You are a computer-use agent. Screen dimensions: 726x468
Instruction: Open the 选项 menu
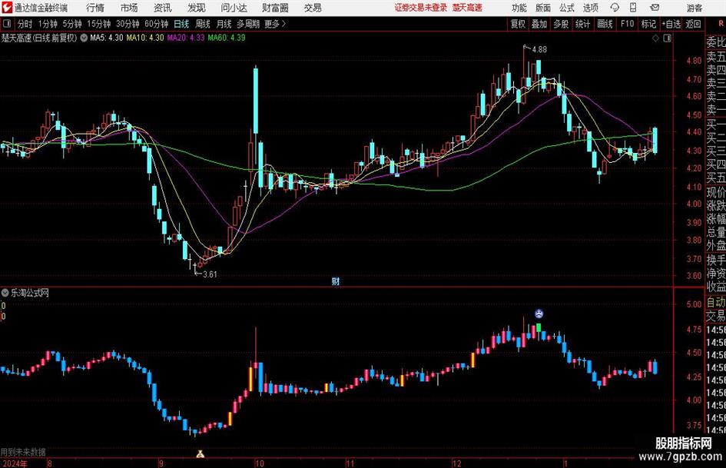[x=590, y=8]
